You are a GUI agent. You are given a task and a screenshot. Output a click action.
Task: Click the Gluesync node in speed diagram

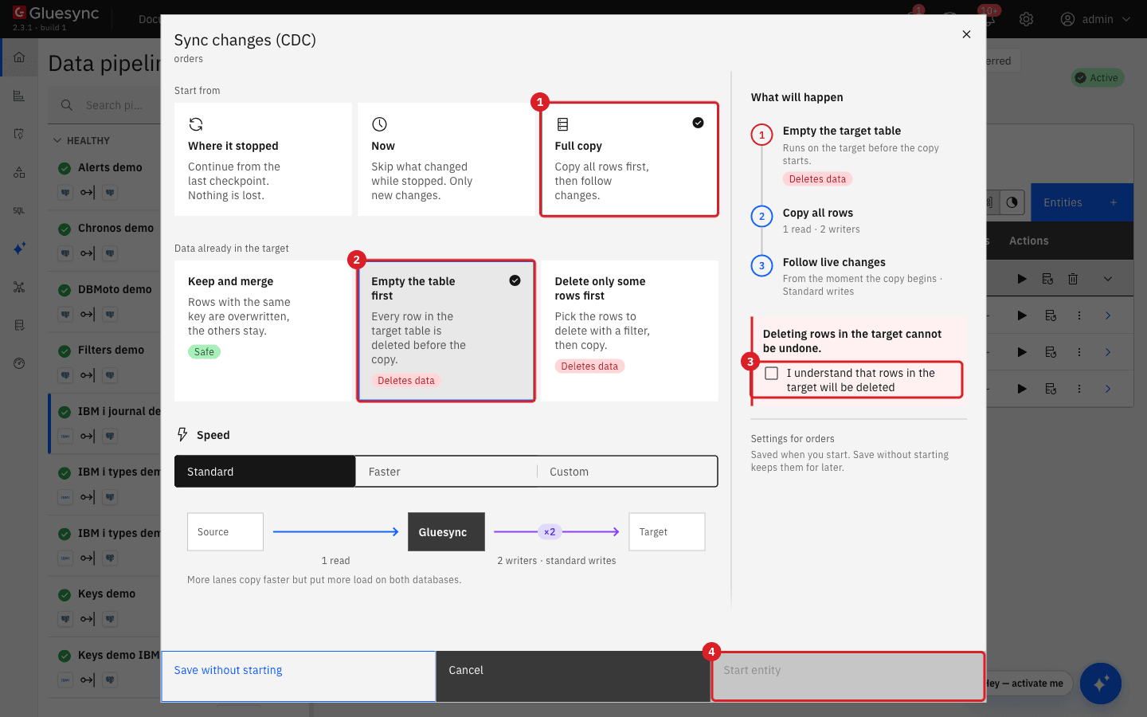pyautogui.click(x=446, y=531)
